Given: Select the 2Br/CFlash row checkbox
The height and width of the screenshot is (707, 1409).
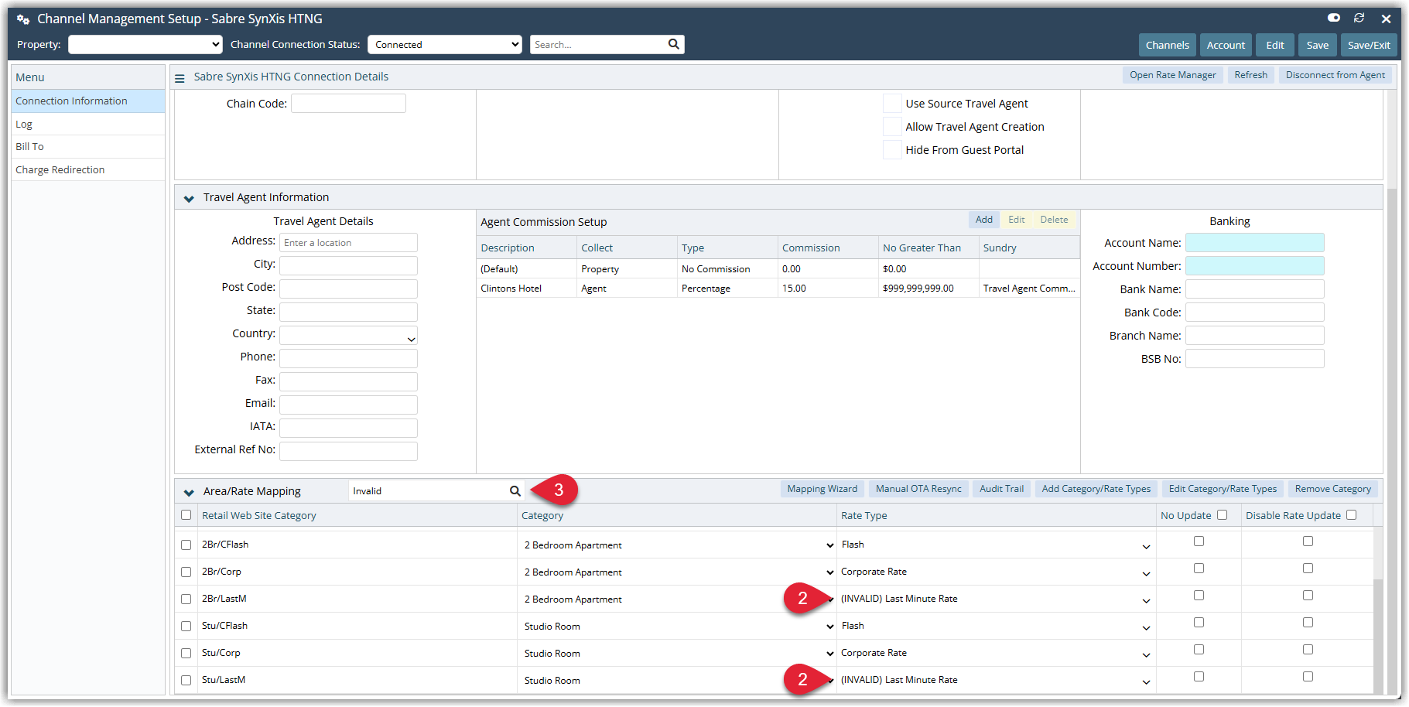Looking at the screenshot, I should [186, 545].
